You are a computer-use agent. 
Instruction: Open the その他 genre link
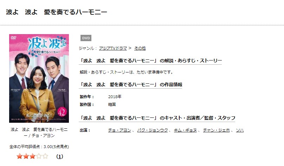click(x=140, y=48)
